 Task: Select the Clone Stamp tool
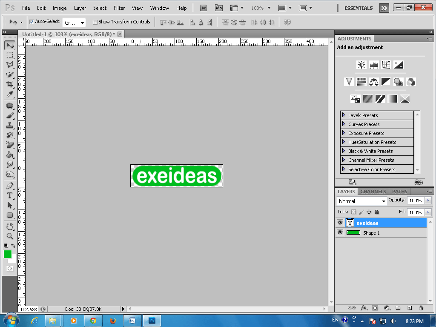click(x=10, y=125)
